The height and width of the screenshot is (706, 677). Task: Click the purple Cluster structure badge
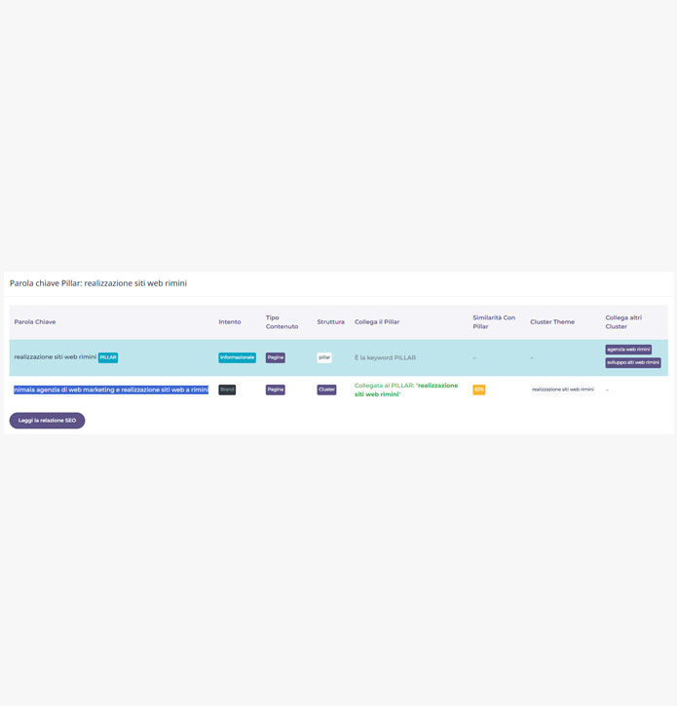click(x=326, y=390)
